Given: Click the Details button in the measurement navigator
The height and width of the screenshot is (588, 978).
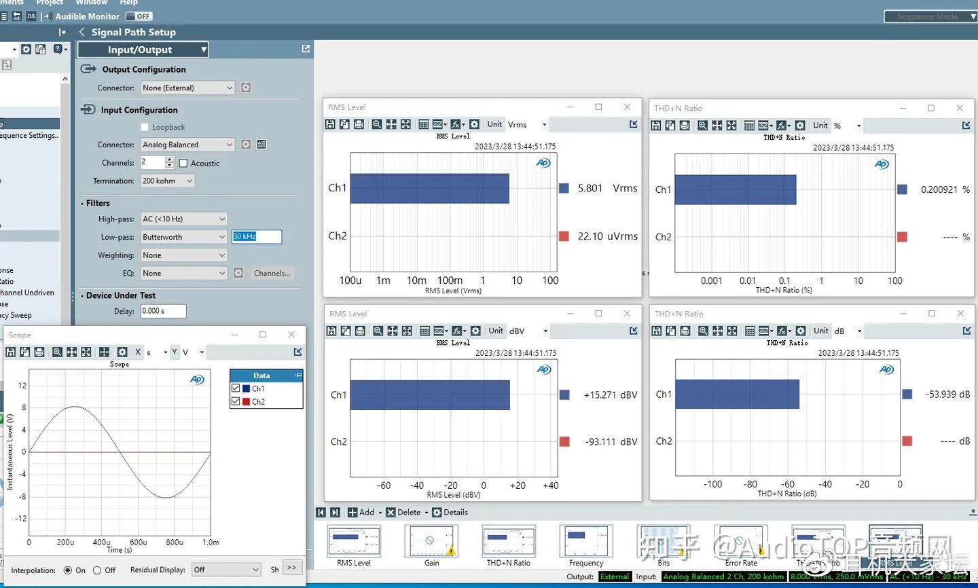Looking at the screenshot, I should pos(450,513).
